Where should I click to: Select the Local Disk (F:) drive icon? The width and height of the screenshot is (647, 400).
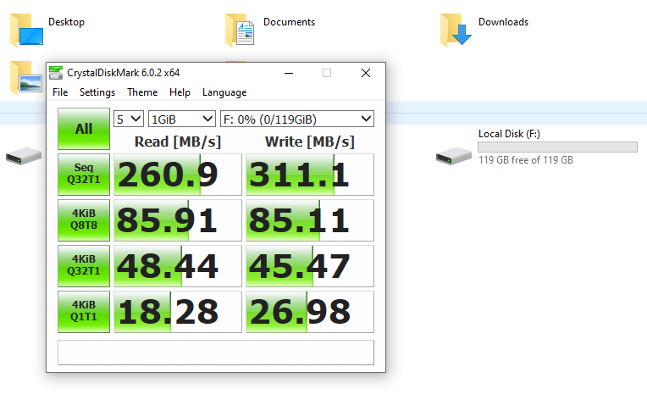(x=454, y=156)
